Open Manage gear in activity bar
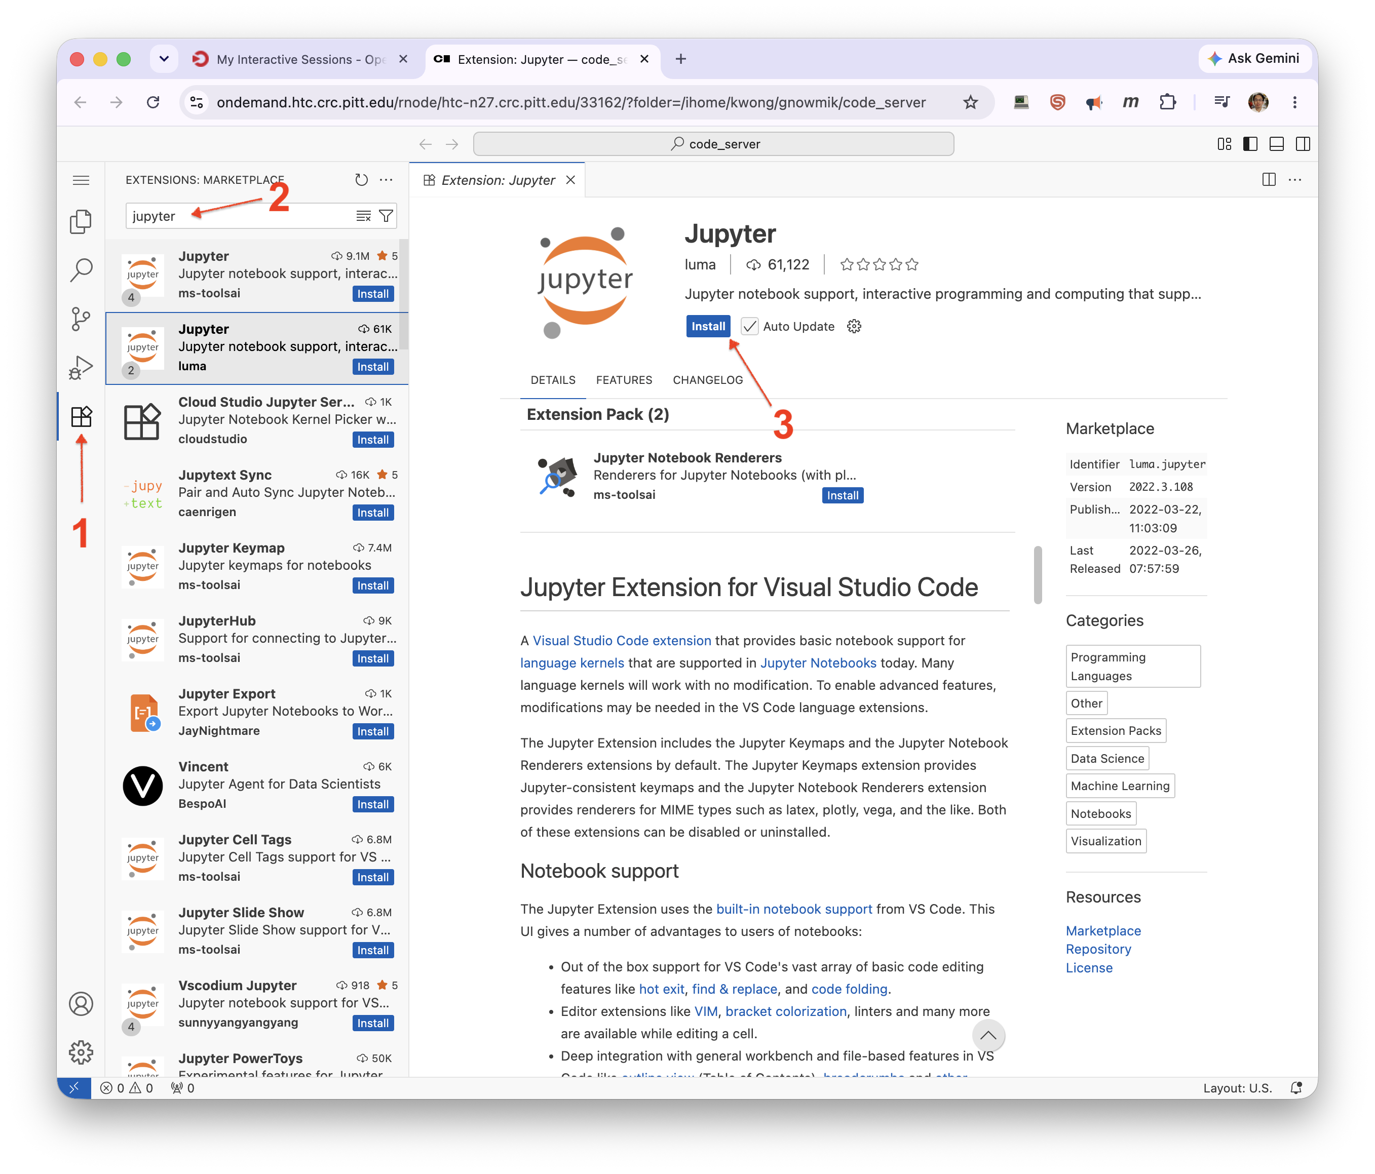The height and width of the screenshot is (1174, 1375). pyautogui.click(x=81, y=1052)
